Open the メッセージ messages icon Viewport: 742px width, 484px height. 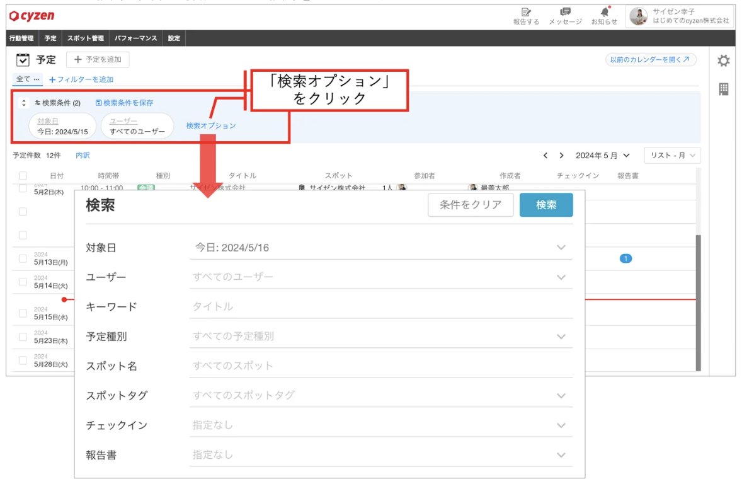tap(565, 16)
